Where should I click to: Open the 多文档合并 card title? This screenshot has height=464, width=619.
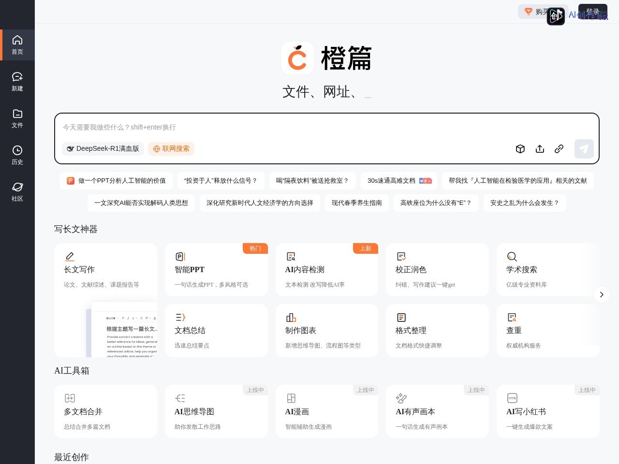point(83,412)
